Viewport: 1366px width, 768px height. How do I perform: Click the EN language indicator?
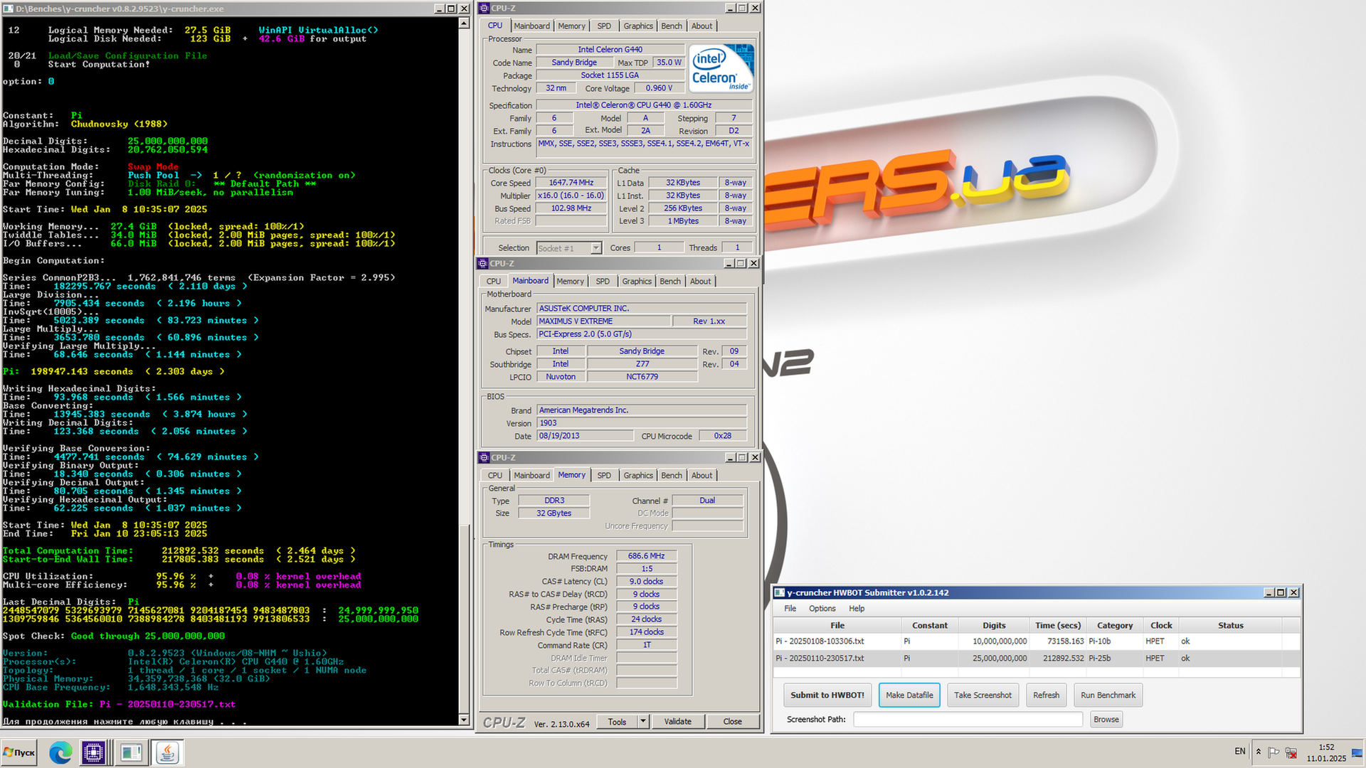(x=1240, y=752)
